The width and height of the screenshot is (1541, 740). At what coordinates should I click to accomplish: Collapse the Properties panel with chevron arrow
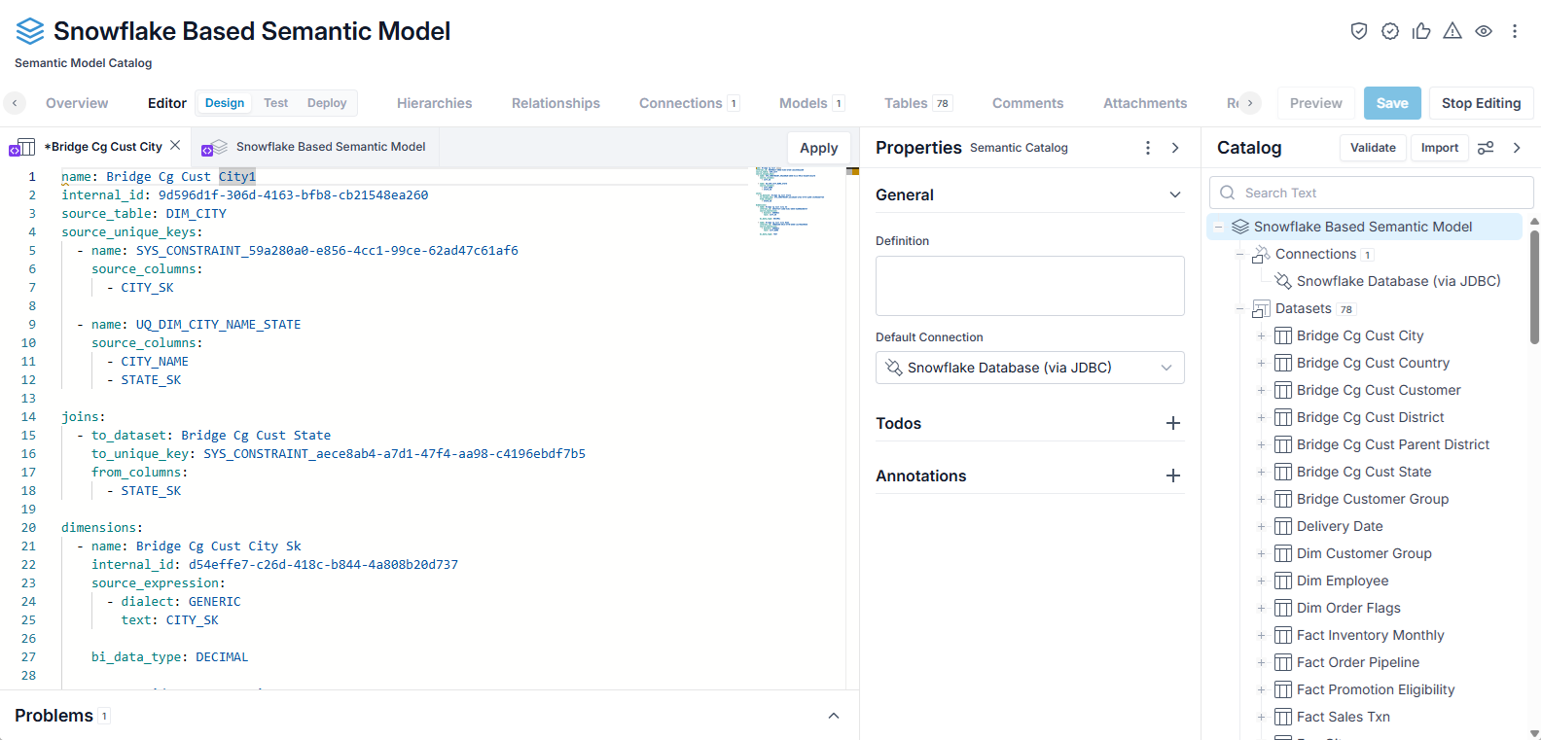[1175, 148]
